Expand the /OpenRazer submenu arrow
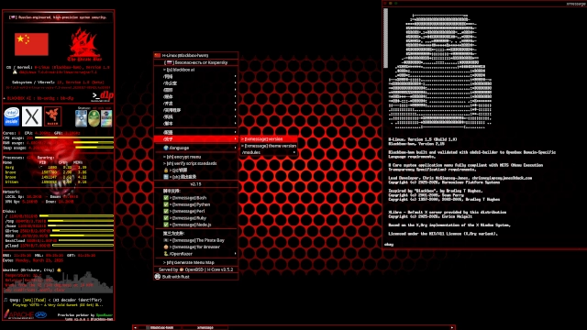Screen dimensions: 587x330 235,254
